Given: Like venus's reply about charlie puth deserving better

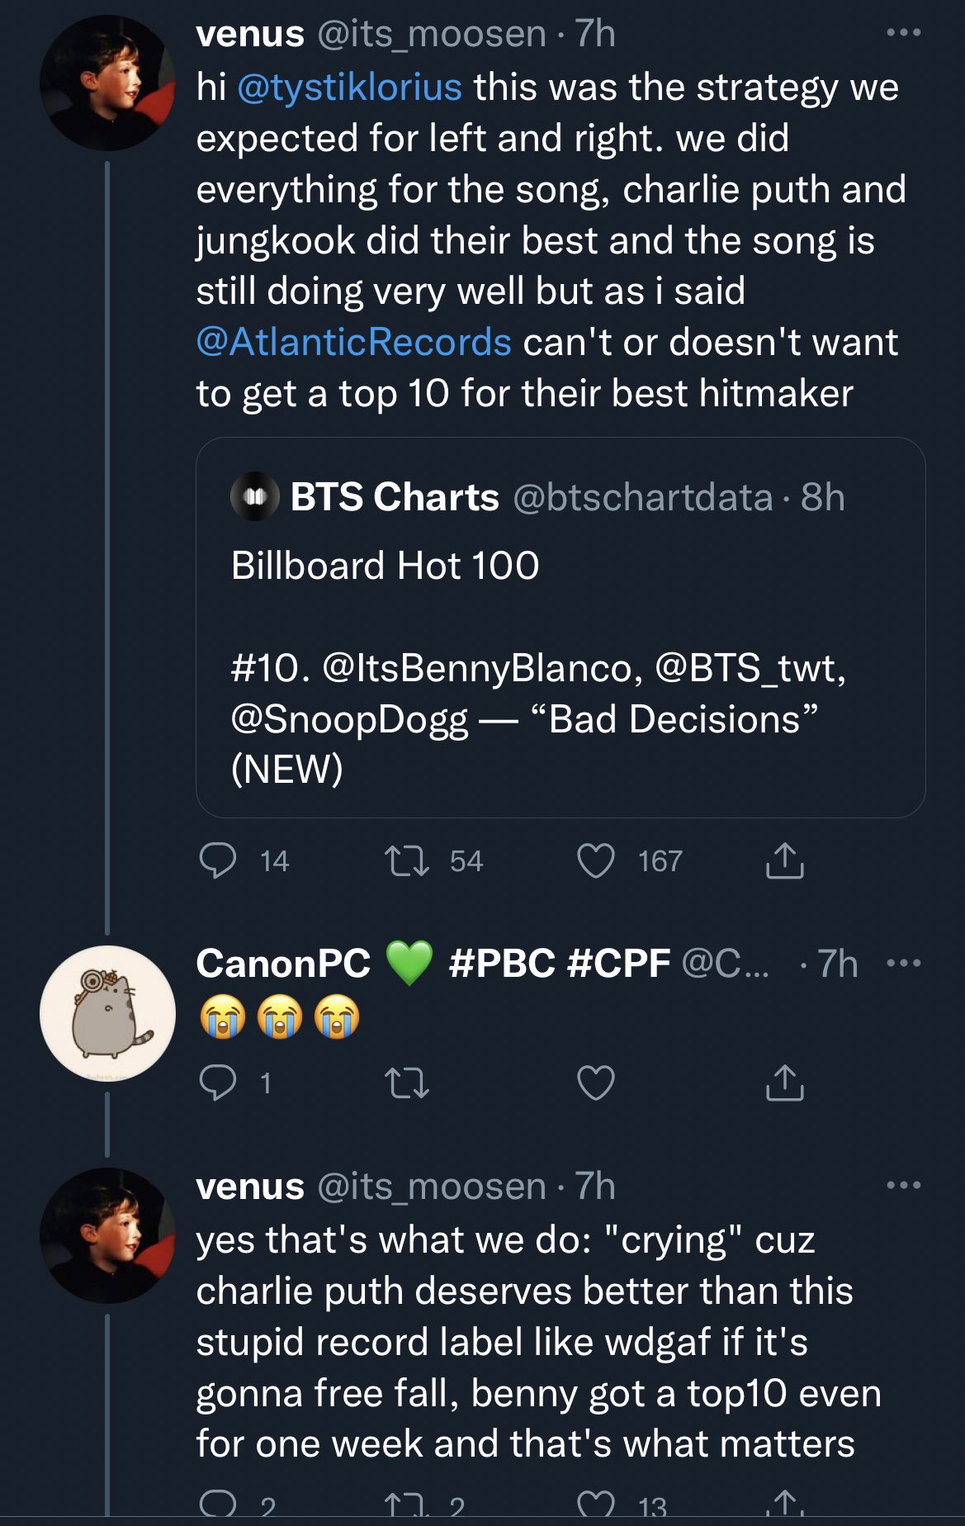Looking at the screenshot, I should coord(596,1505).
